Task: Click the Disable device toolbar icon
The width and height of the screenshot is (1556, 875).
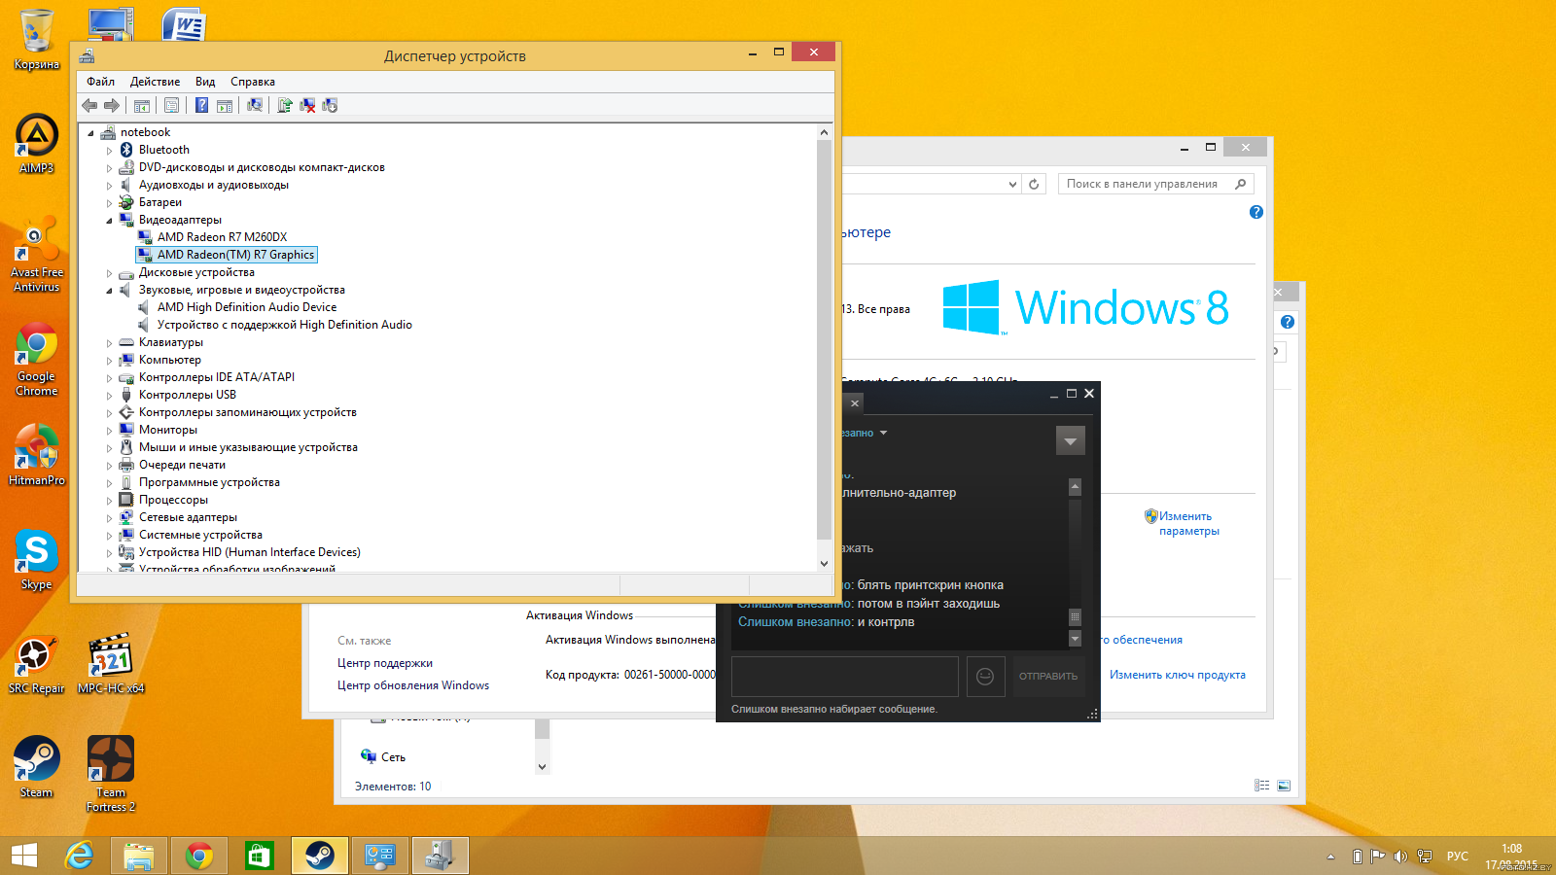Action: [330, 105]
